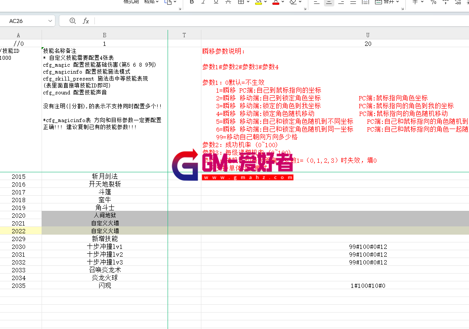Click the yellow highlight fill color button
The image size is (469, 329).
click(259, 2)
